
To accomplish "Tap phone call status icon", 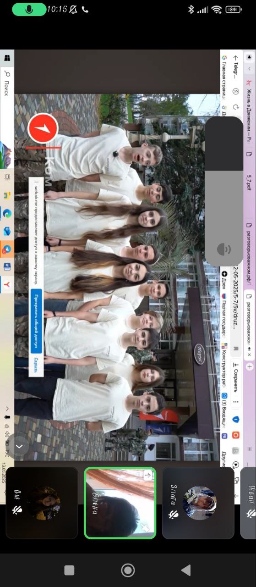I will pyautogui.click(x=85, y=9).
